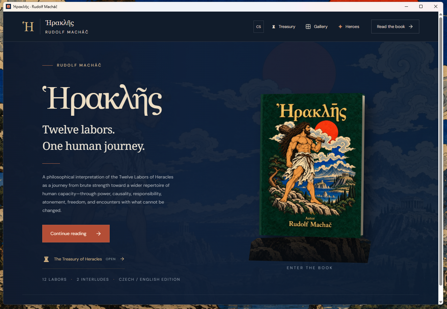Click the large Ἡρακλῆς hero heading
This screenshot has width=447, height=309.
102,100
